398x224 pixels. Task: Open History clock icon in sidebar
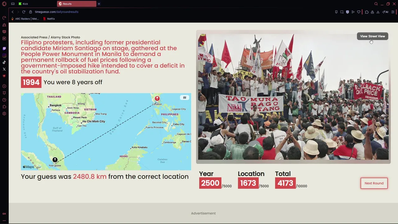point(4,100)
